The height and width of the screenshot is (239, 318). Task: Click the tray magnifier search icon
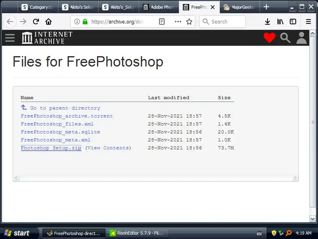tap(289, 233)
